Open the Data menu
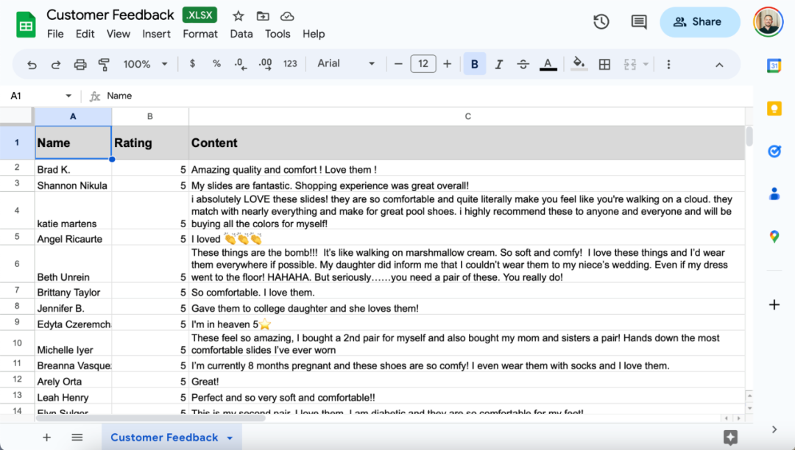The height and width of the screenshot is (450, 795). coord(241,34)
